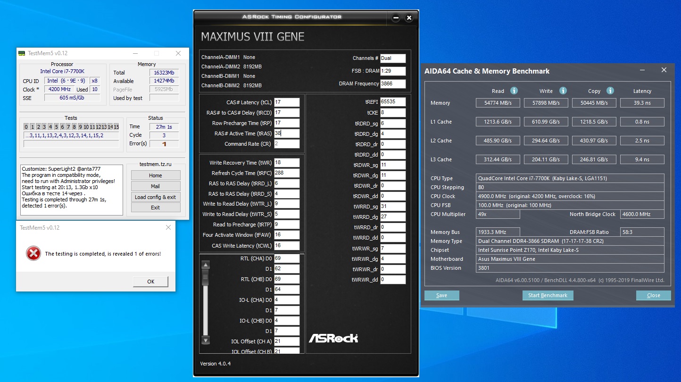This screenshot has width=681, height=382.
Task: Click Load config & exit button
Action: 156,197
